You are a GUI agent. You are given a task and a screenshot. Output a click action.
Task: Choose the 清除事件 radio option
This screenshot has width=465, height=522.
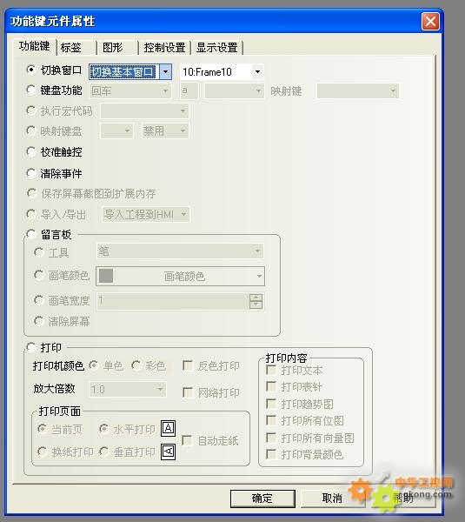click(31, 173)
